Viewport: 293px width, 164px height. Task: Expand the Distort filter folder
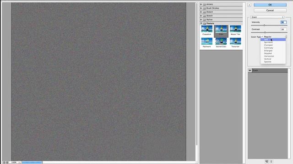coord(201,12)
